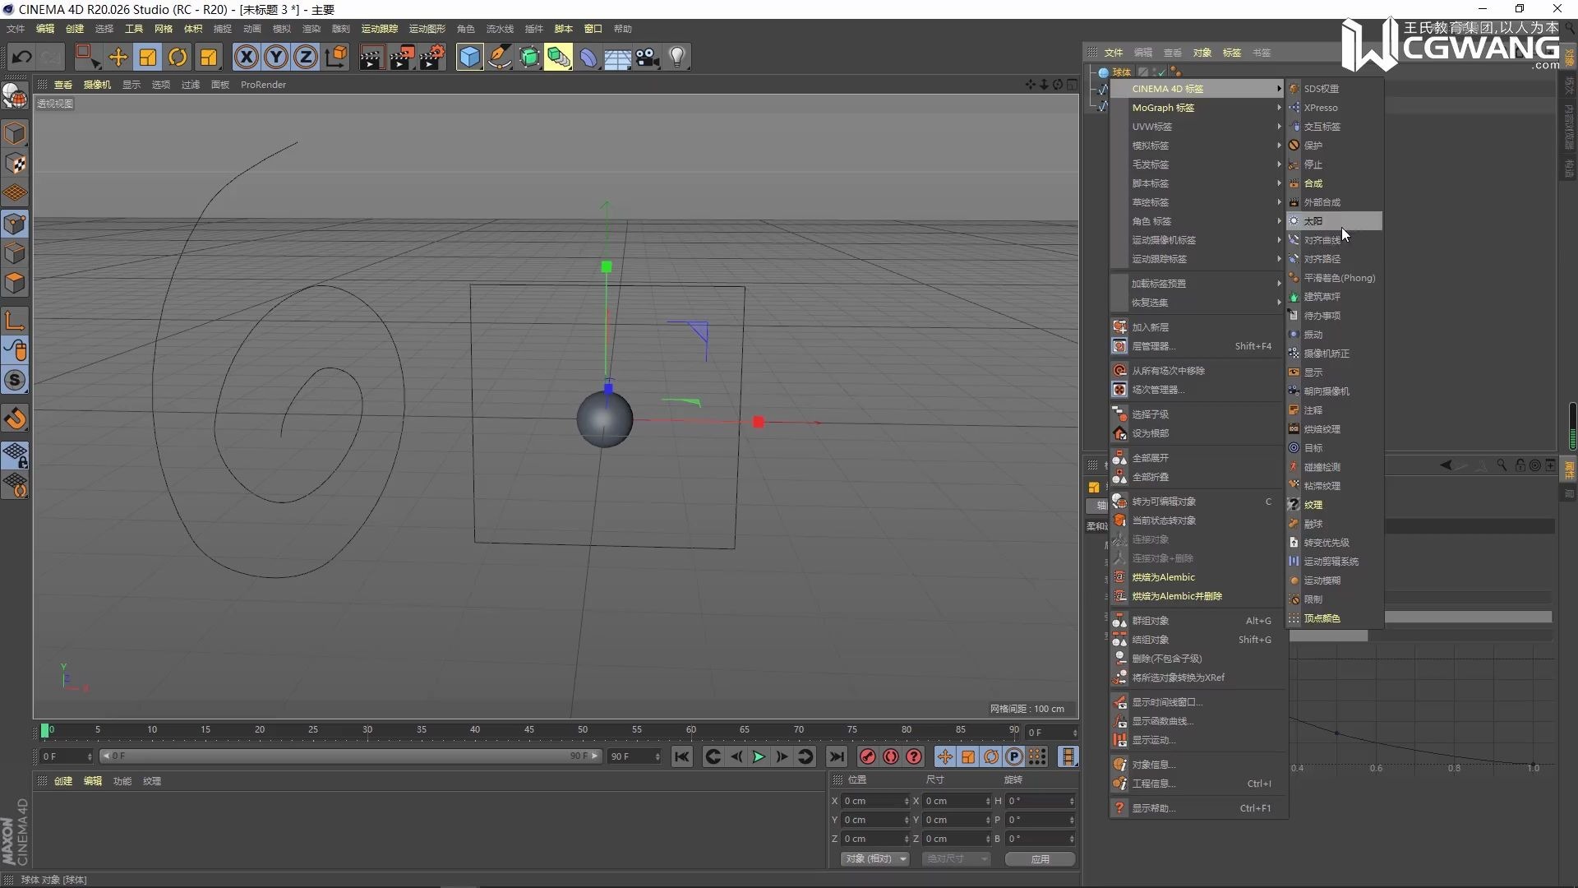Switch to the ProRender viewport tab
This screenshot has width=1578, height=888.
263,84
